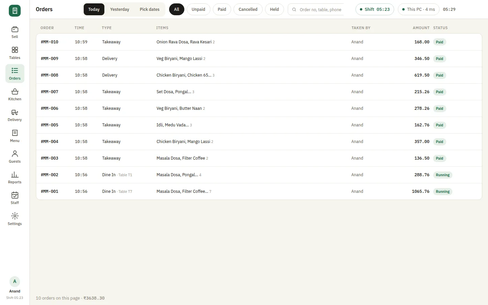
Task: Click the Anand user avatar
Action: point(15,282)
